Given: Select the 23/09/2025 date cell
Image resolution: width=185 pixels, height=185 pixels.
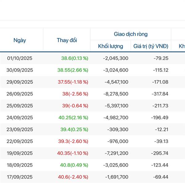Looking at the screenshot, I should click(20, 129).
